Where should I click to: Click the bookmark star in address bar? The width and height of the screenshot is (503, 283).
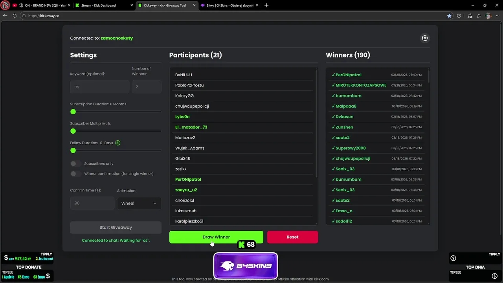click(x=449, y=16)
